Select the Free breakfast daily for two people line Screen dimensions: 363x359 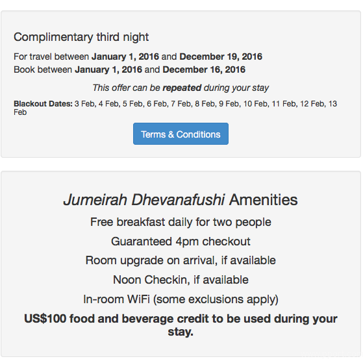[x=181, y=222]
